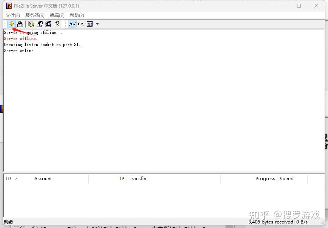The image size is (328, 228).
Task: Click the 就绪 status bar text
Action: (x=8, y=222)
